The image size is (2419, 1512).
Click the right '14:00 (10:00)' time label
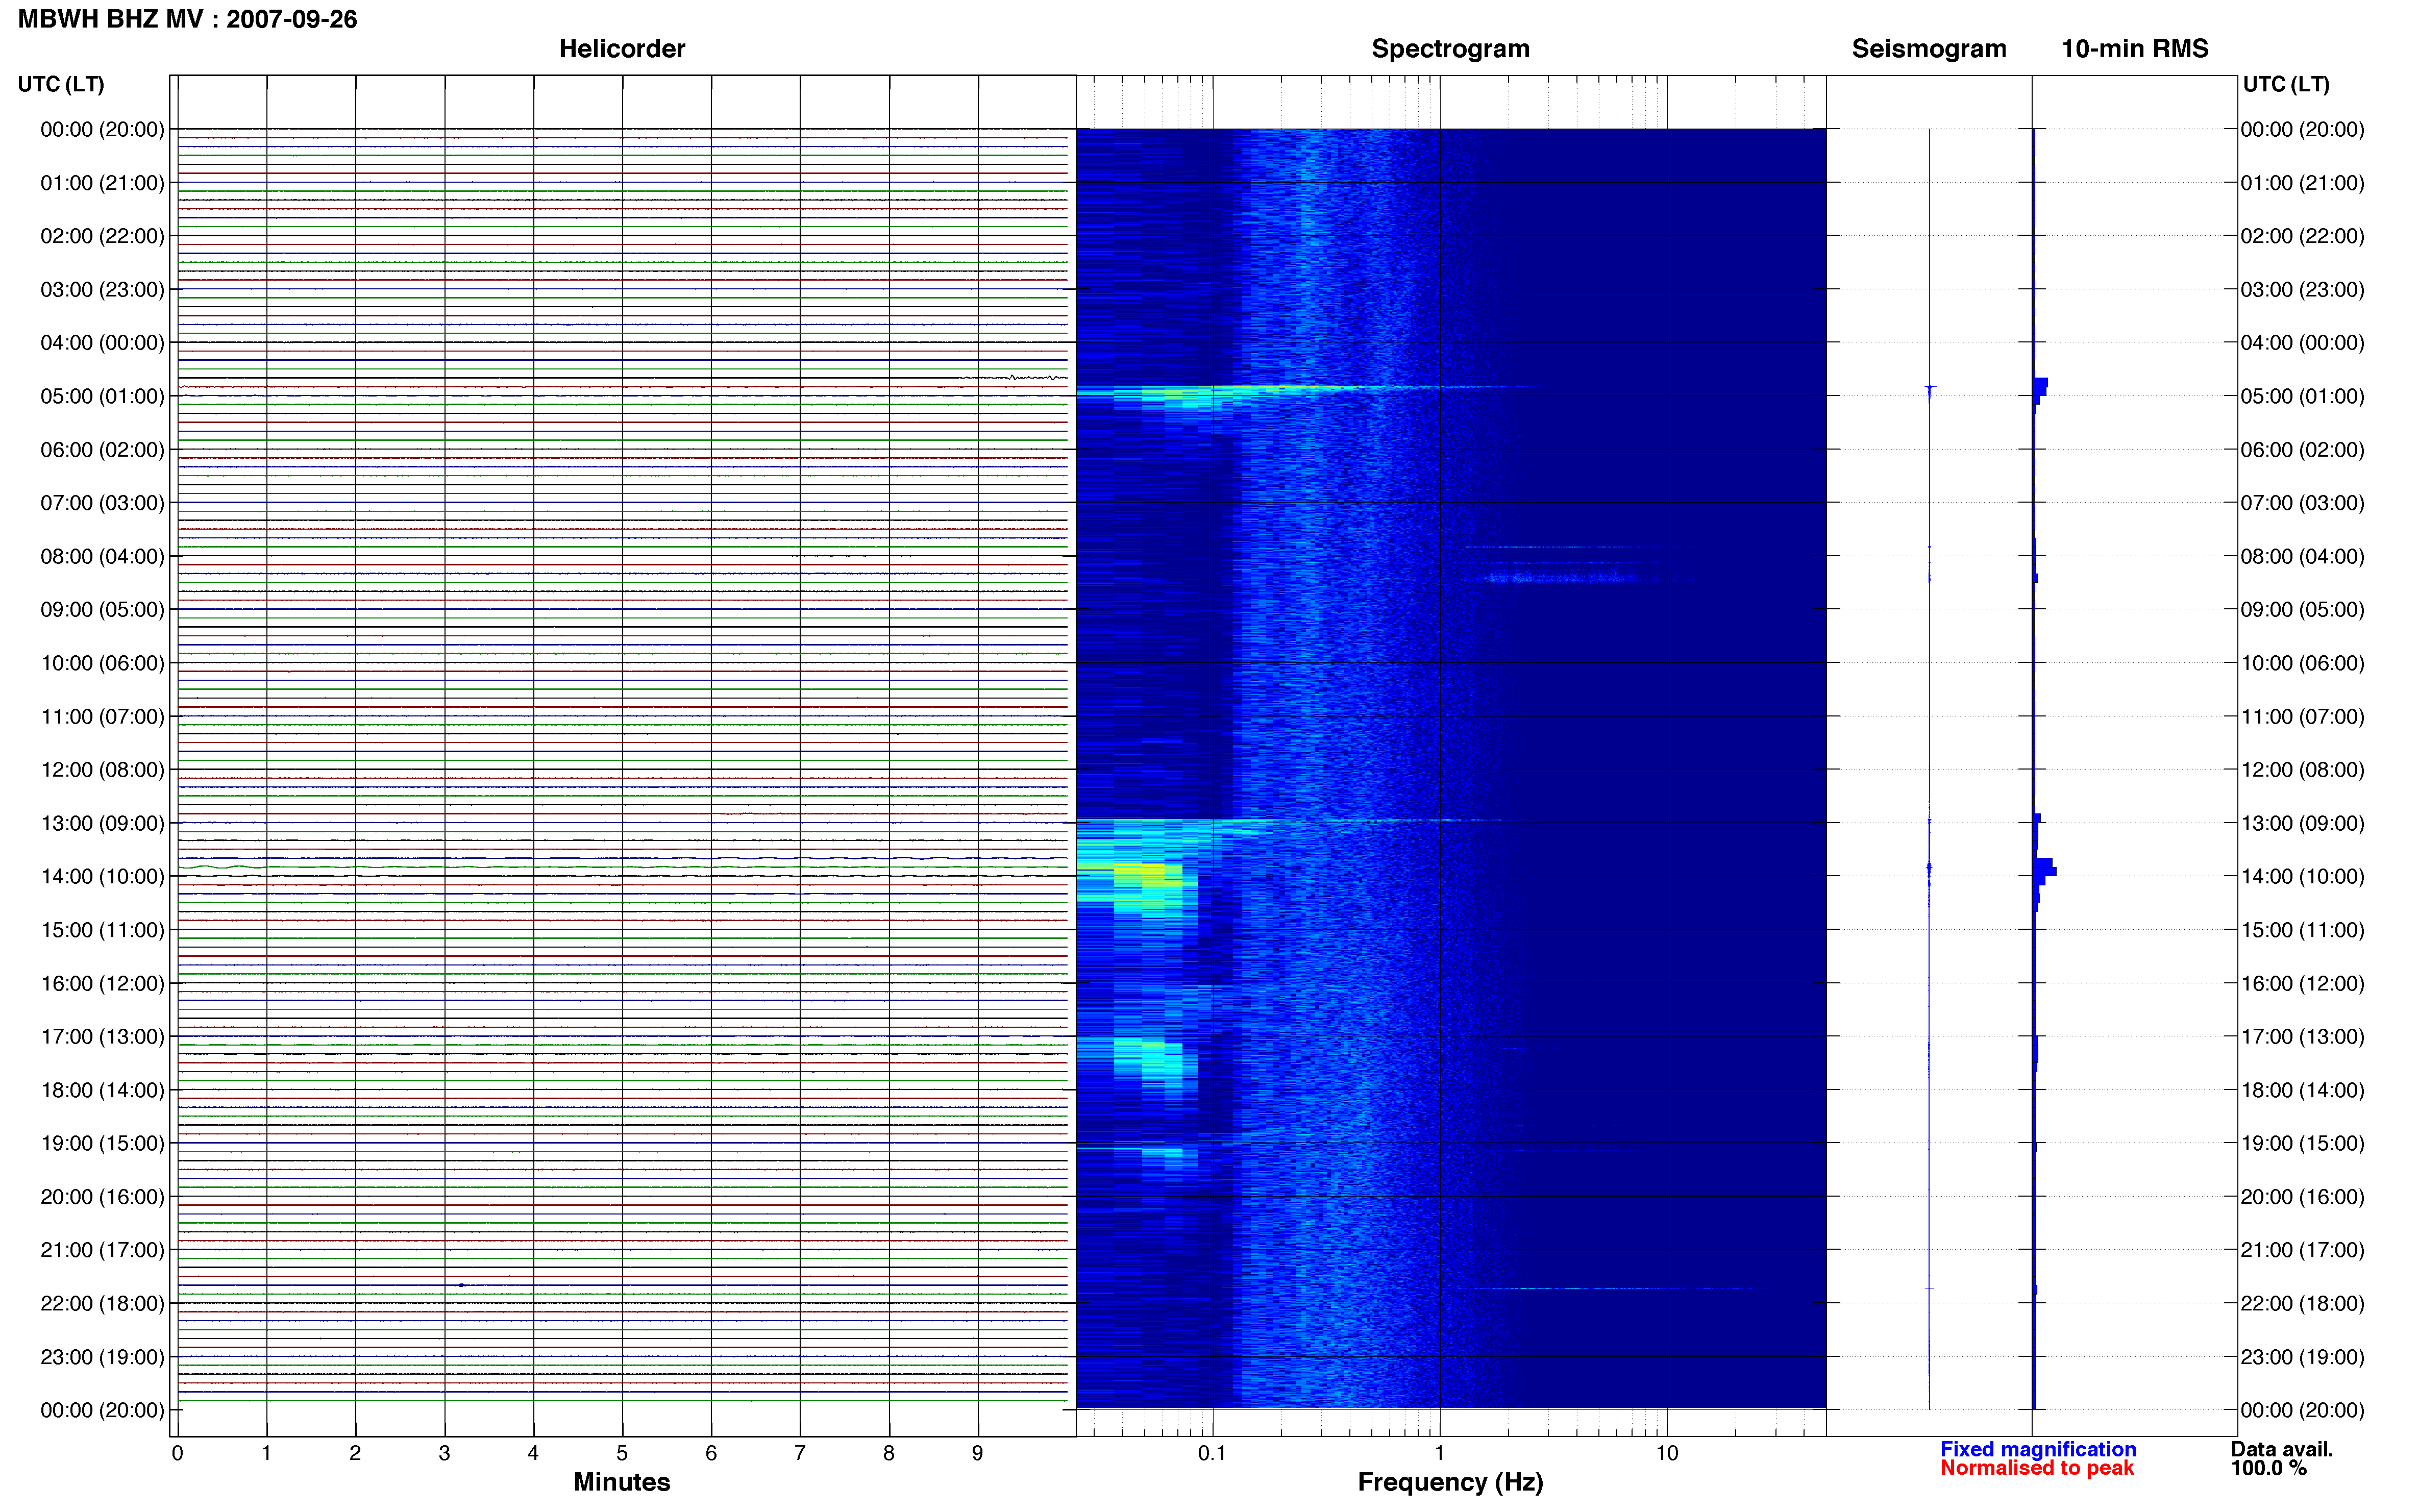point(2302,876)
